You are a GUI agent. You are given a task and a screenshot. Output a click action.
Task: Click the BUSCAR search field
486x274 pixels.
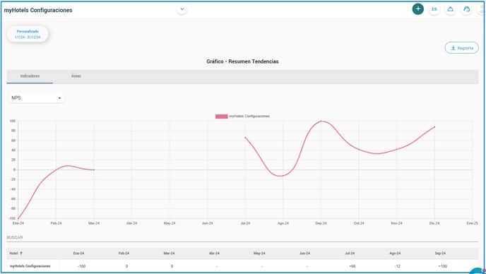pos(242,237)
